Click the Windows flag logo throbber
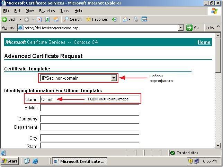Screen dimensions: 223x167 tap(214, 11)
